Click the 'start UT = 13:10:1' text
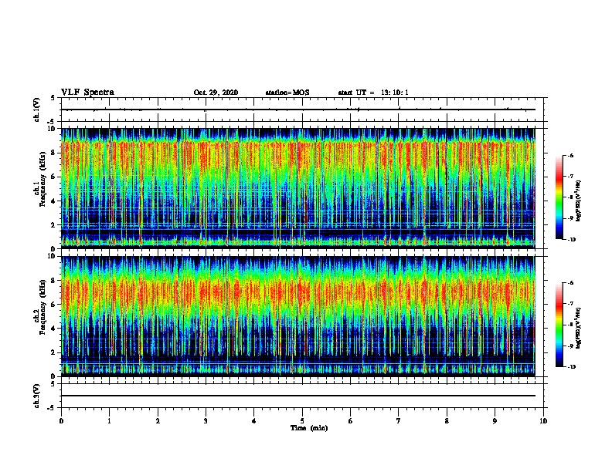Viewport: 612px width, 472px height. [373, 93]
